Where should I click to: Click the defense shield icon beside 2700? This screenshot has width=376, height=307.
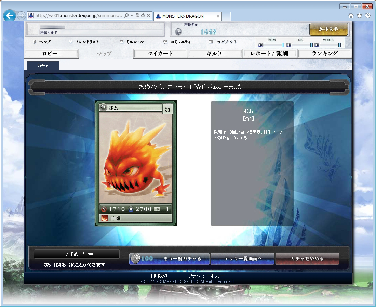pos(131,209)
